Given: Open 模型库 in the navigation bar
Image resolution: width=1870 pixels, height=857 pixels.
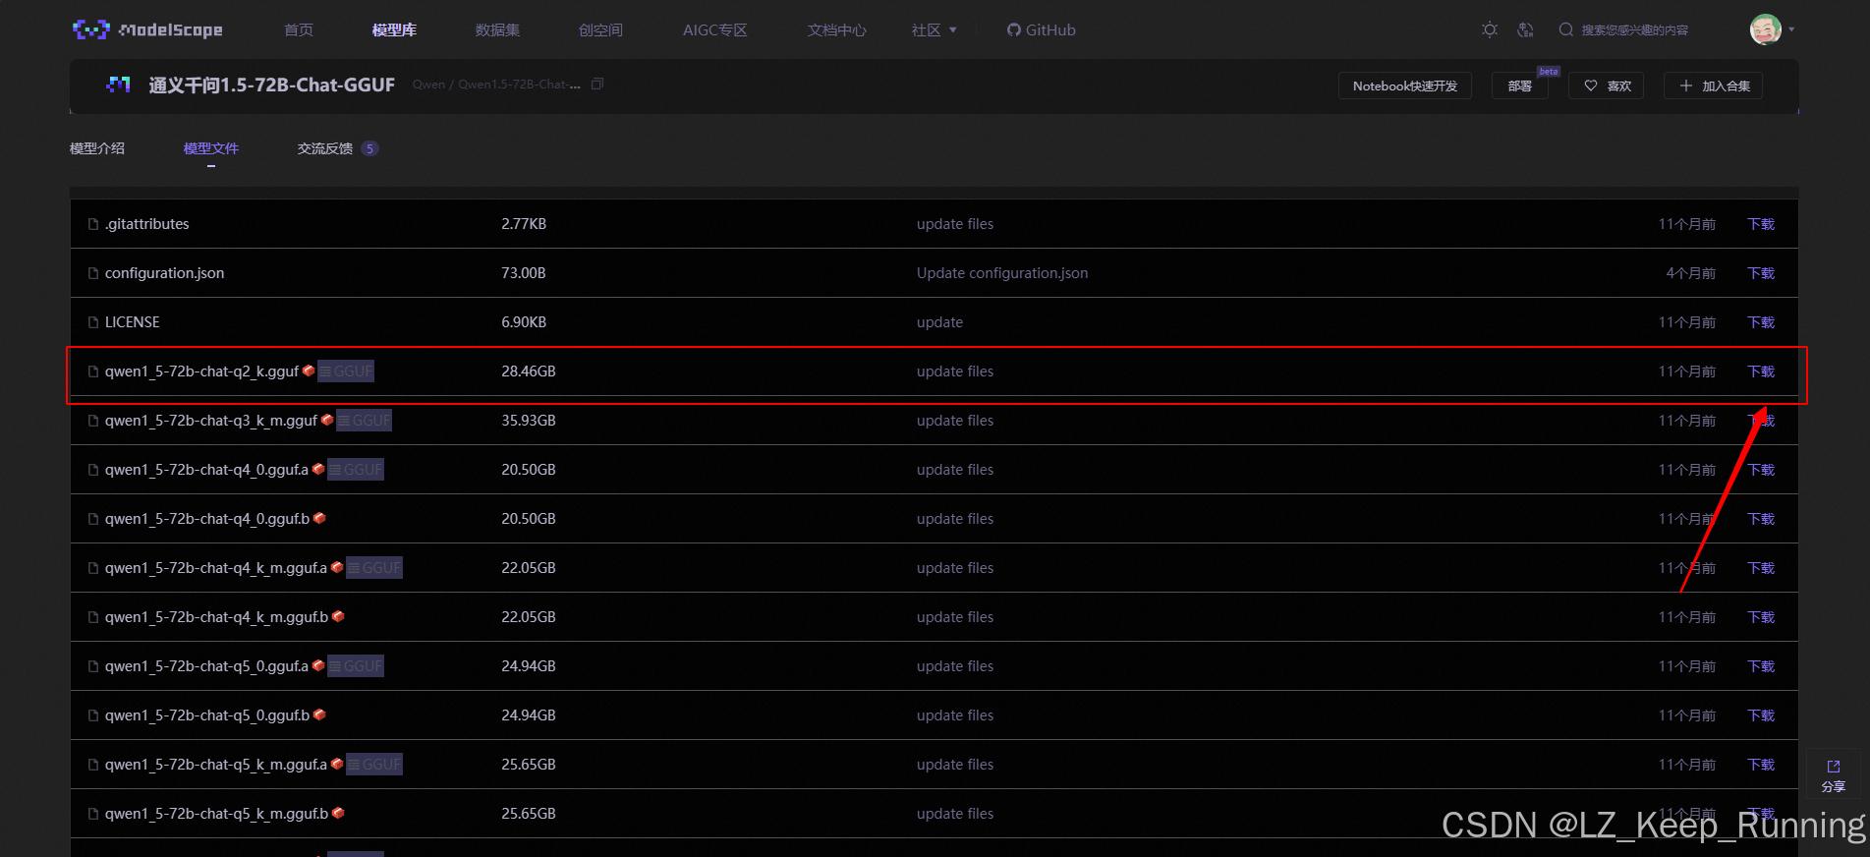Looking at the screenshot, I should (x=394, y=30).
